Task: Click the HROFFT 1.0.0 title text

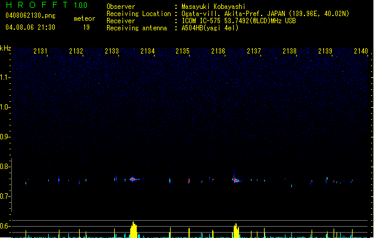Action: [46, 5]
